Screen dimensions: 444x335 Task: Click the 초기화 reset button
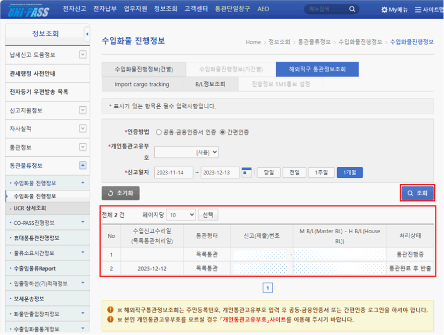[x=120, y=193]
